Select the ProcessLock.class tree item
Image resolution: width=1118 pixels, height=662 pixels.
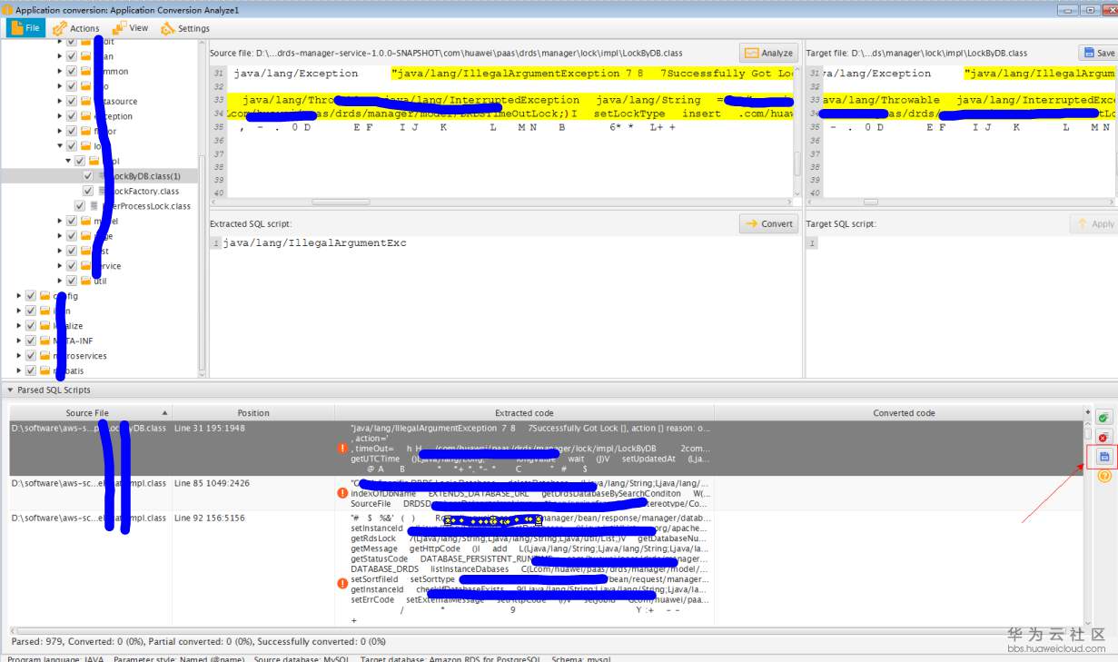[141, 206]
